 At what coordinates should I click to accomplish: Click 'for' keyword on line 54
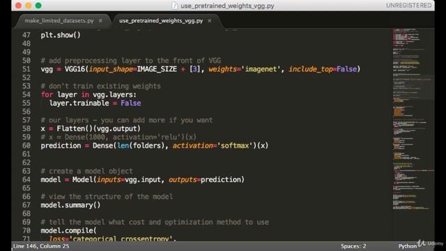(x=47, y=95)
